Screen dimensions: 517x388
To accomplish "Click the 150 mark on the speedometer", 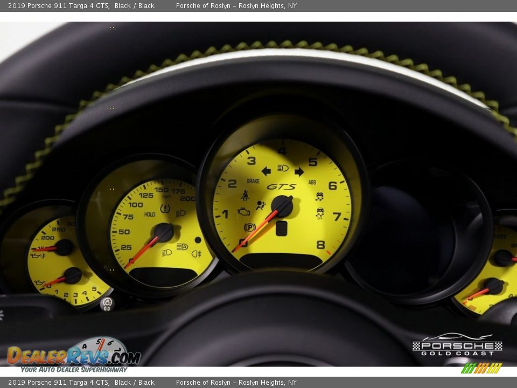I will click(161, 190).
